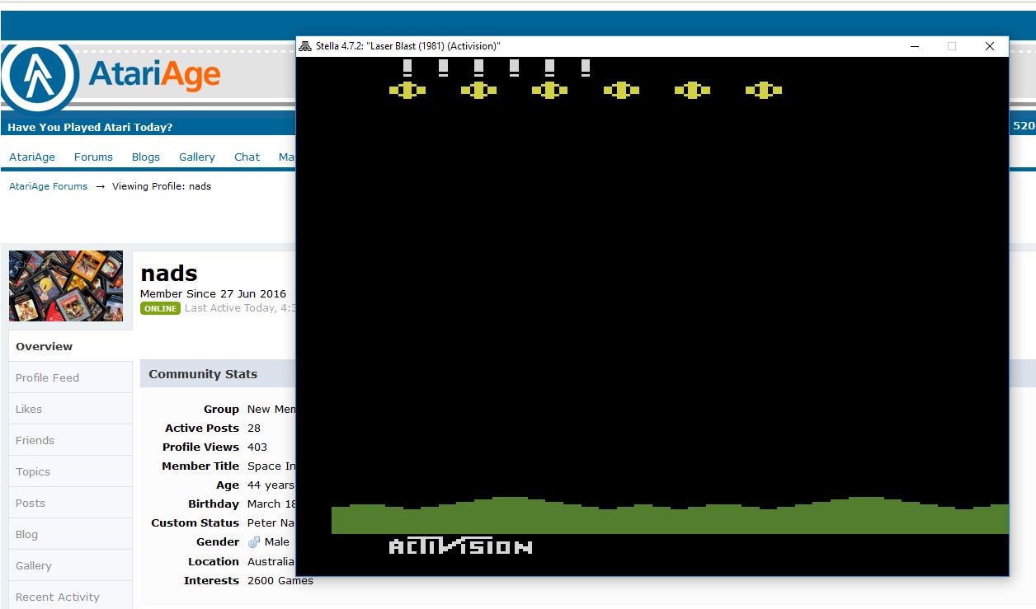The height and width of the screenshot is (609, 1036).
Task: Click the Location label
Action: click(214, 561)
